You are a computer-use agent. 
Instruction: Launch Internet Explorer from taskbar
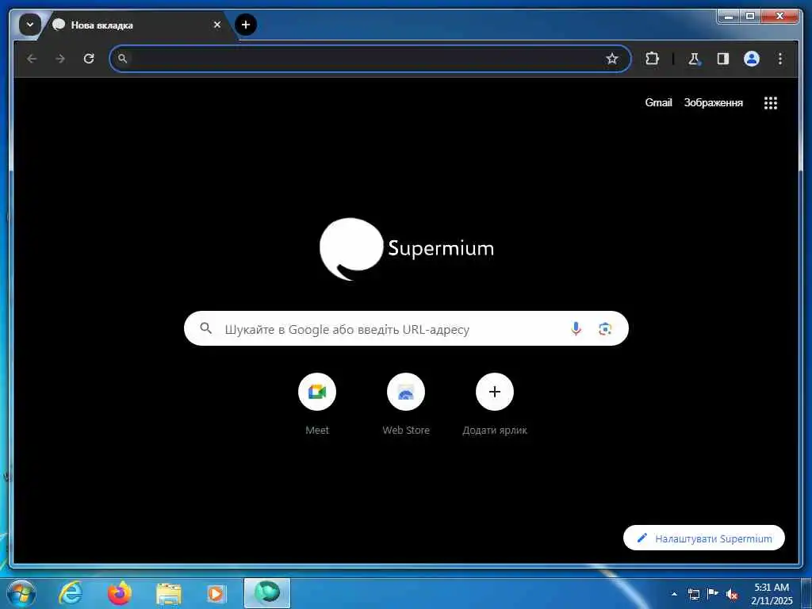[71, 593]
